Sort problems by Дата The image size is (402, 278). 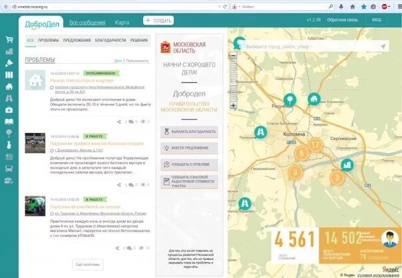tap(118, 61)
